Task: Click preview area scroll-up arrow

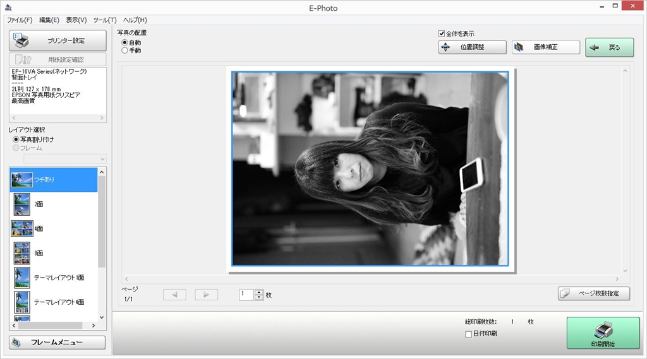Action: click(625, 71)
